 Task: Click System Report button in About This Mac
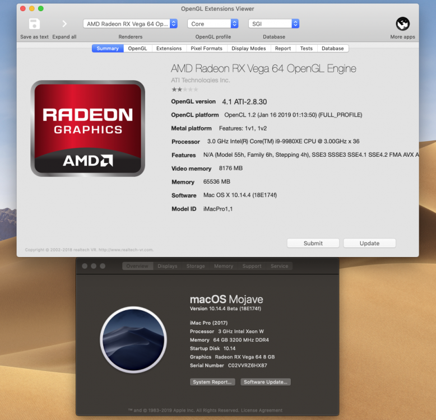(212, 382)
